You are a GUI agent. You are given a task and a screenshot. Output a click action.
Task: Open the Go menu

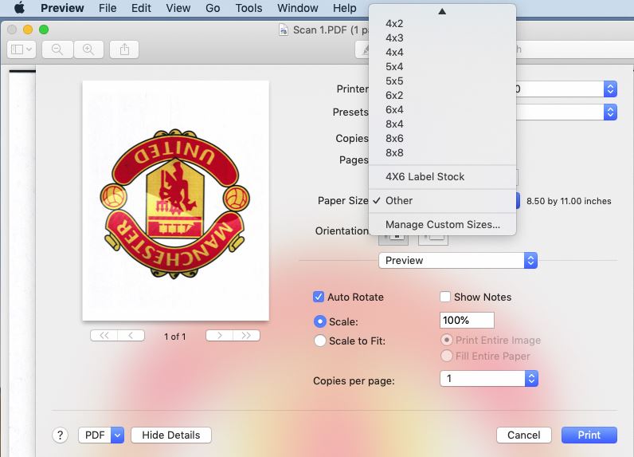click(213, 8)
